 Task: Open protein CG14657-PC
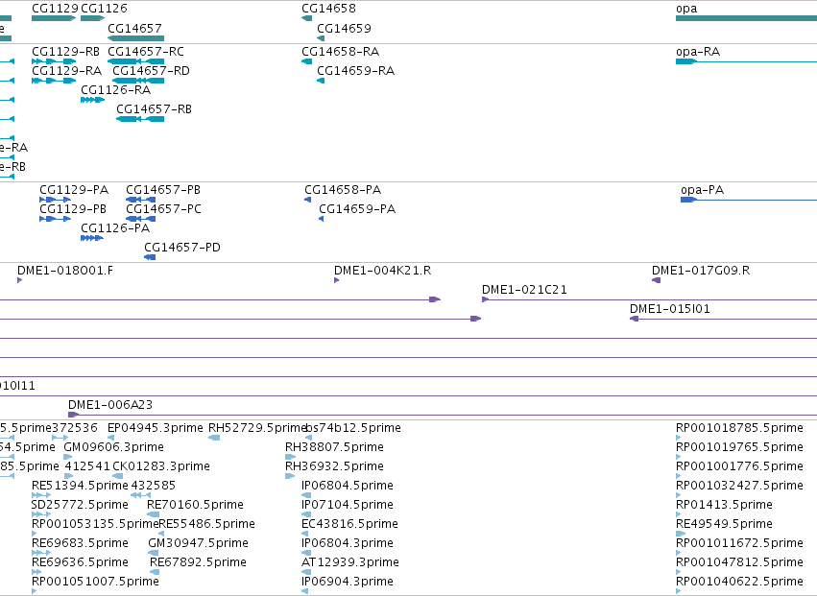[163, 209]
